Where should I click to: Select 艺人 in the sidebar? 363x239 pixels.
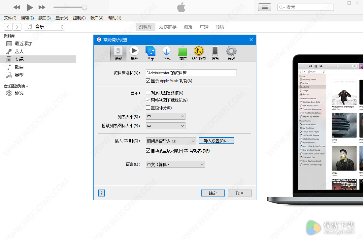pos(38,52)
